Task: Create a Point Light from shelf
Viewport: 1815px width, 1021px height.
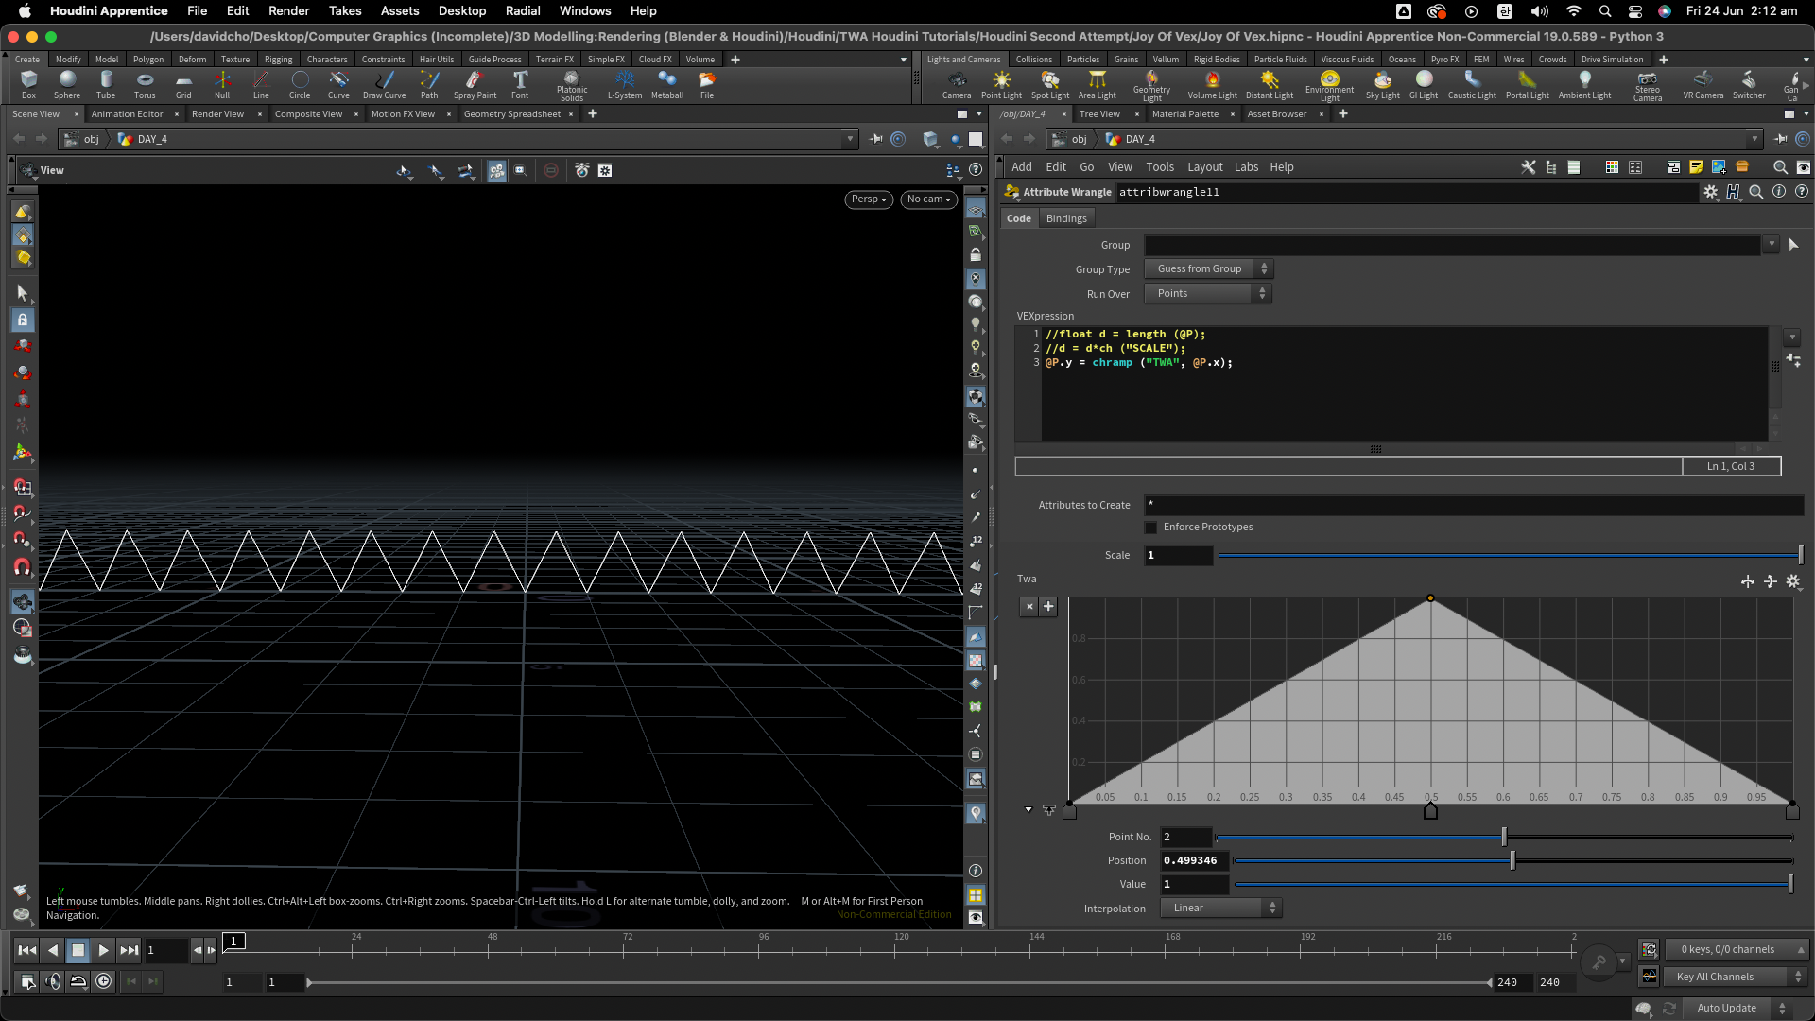Action: coord(1001,83)
